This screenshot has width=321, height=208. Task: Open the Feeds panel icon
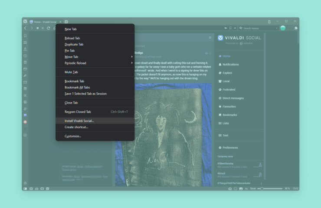tap(25, 102)
